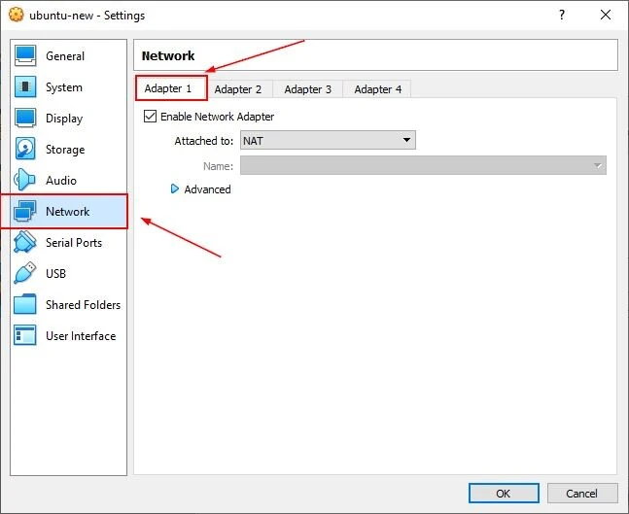Open the Display settings icon

coord(26,119)
